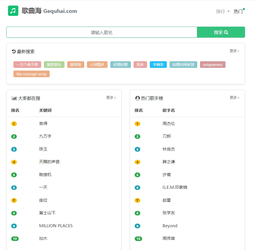Click the bar chart icon beside 大家都在搜
Viewport: 259px width, 250px height.
click(x=14, y=98)
